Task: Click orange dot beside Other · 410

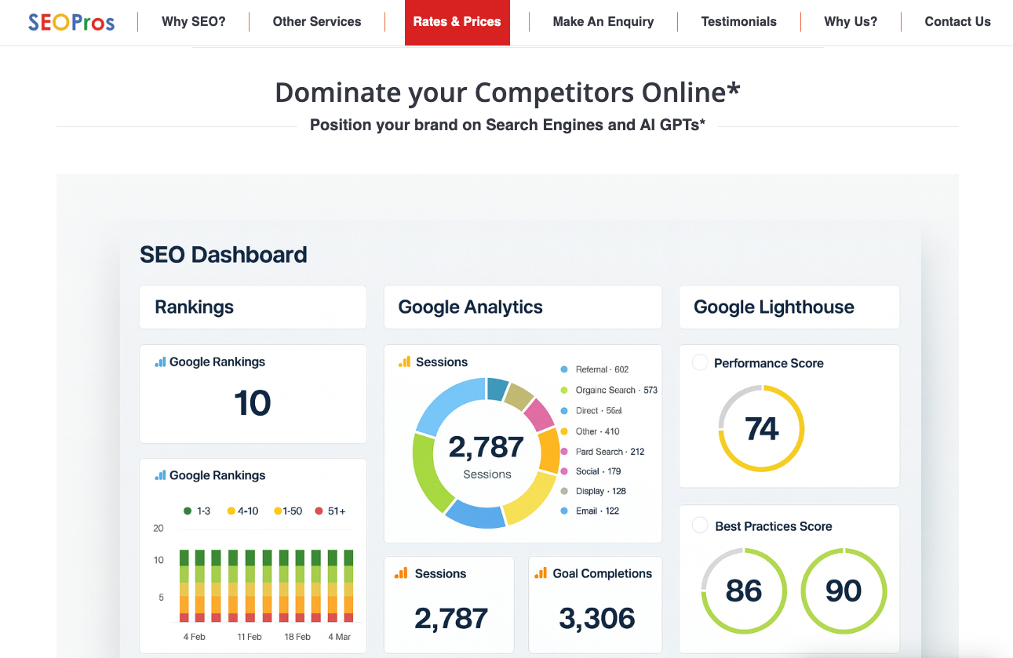Action: 564,431
